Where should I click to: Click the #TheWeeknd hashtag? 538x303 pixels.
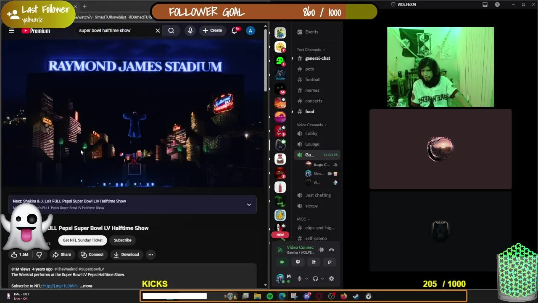(x=66, y=269)
